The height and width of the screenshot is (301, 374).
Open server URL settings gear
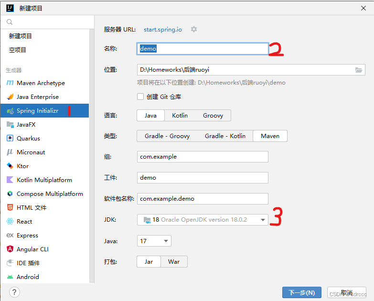[194, 29]
